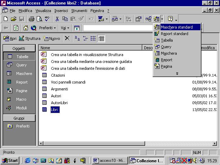Switch to Small Icons view
220x165 pixels.
85,38
